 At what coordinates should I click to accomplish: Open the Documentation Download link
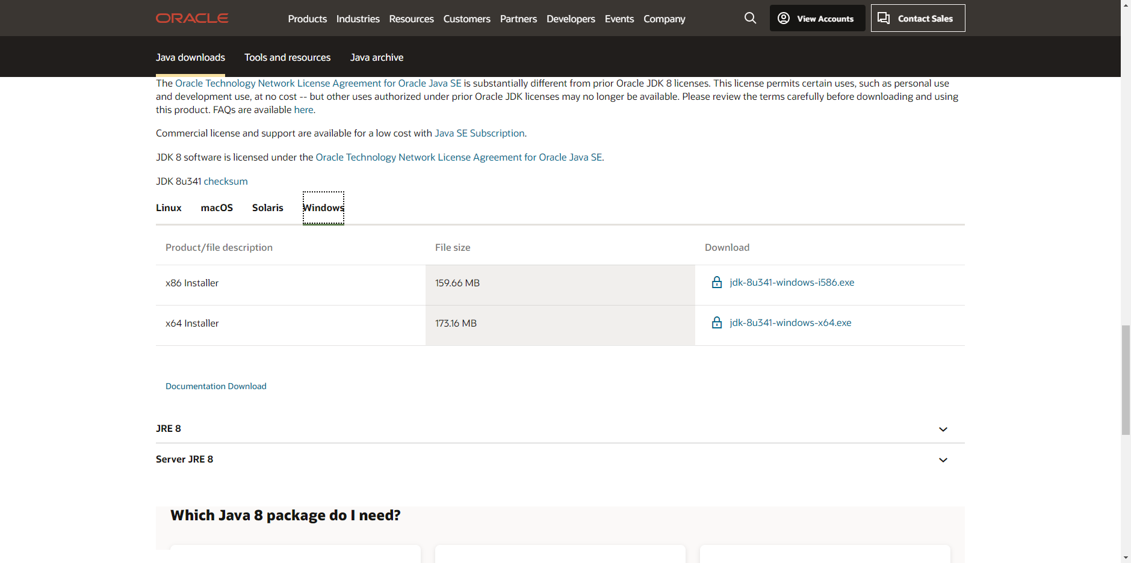[x=215, y=386]
